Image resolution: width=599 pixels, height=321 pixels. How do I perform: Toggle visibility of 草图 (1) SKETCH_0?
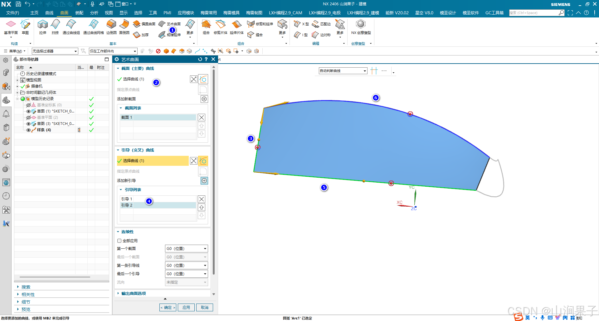point(28,111)
